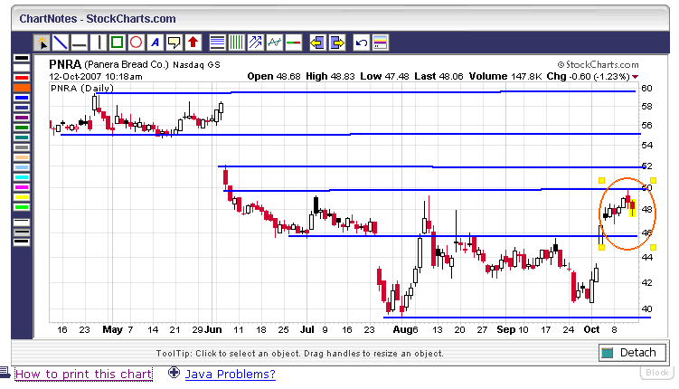Select the red up arrow tool
679x389 pixels.
(193, 43)
